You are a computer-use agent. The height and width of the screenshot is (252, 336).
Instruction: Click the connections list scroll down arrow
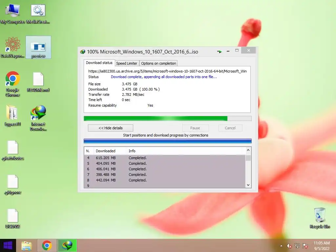(x=248, y=185)
